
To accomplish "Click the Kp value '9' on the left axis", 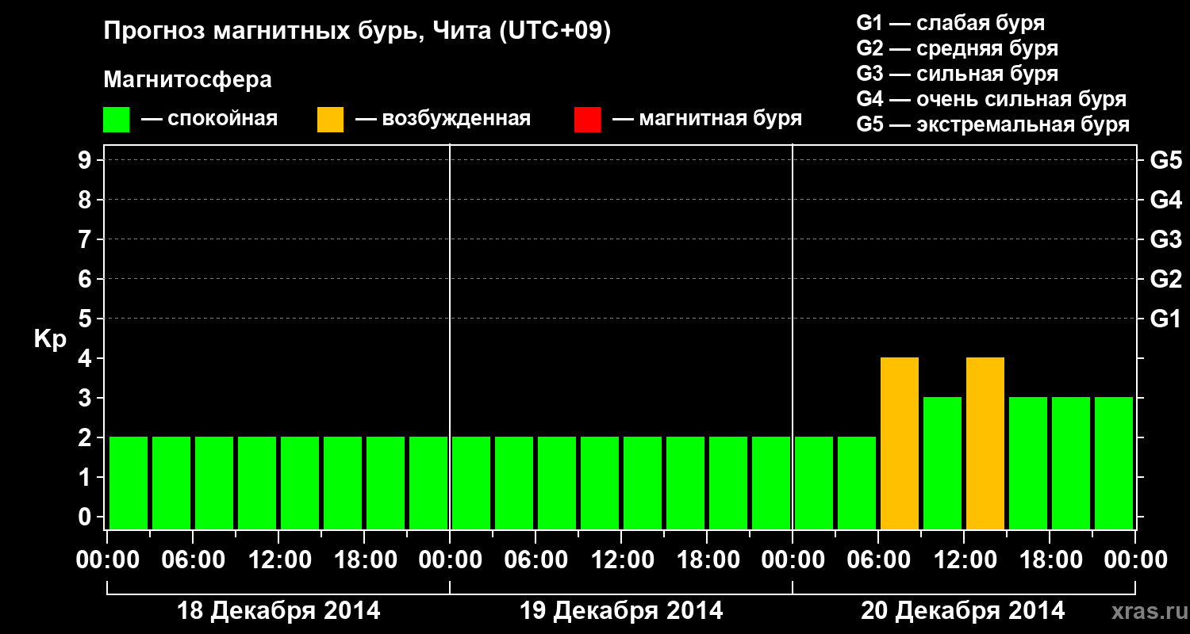I will pyautogui.click(x=86, y=160).
